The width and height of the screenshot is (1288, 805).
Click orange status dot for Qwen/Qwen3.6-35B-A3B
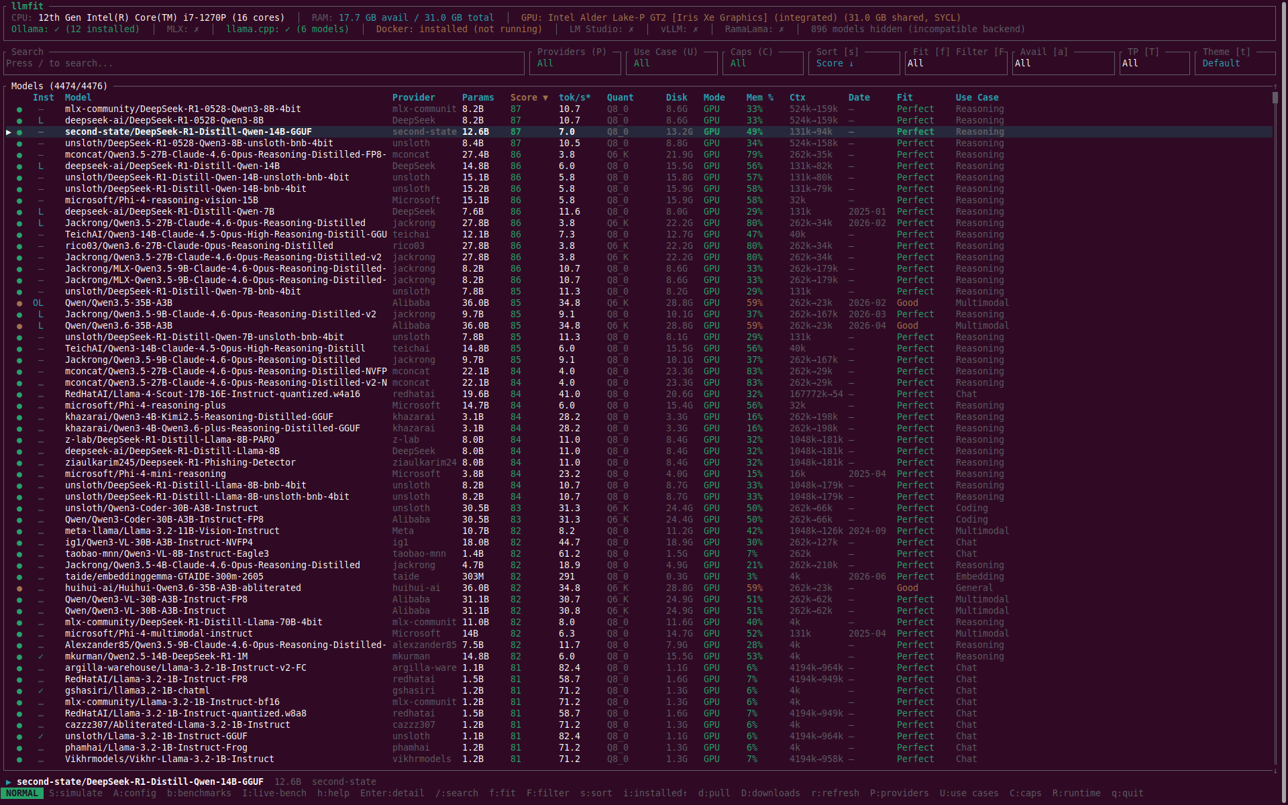tap(19, 326)
